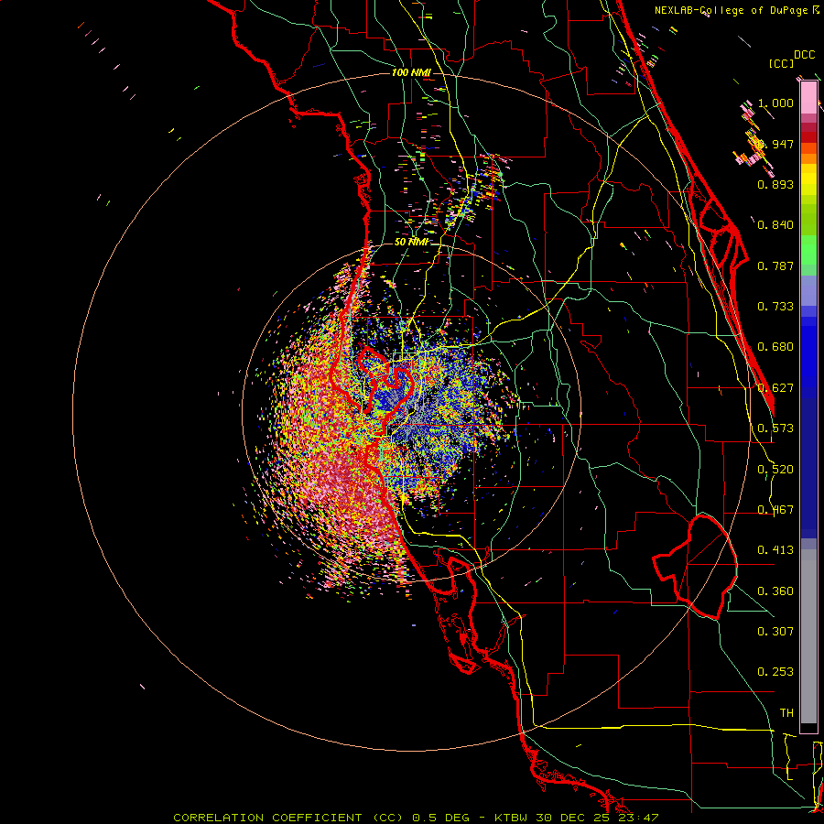Click the 0.520 color scale label

pos(775,470)
